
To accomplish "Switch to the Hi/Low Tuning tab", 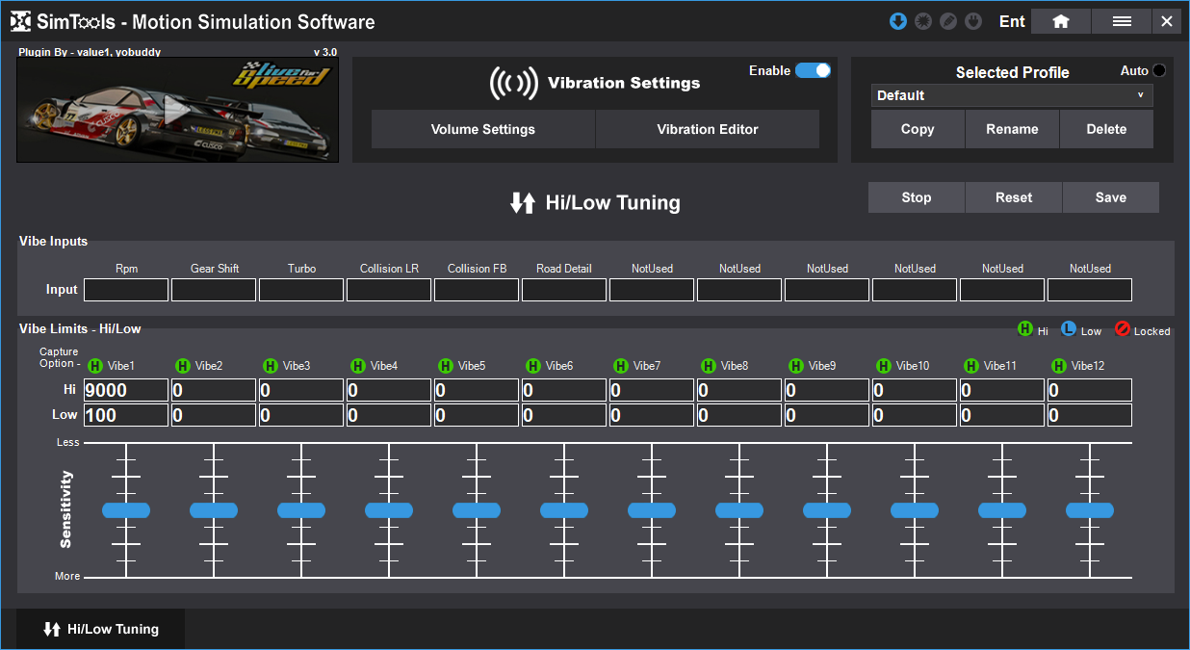I will (x=101, y=629).
